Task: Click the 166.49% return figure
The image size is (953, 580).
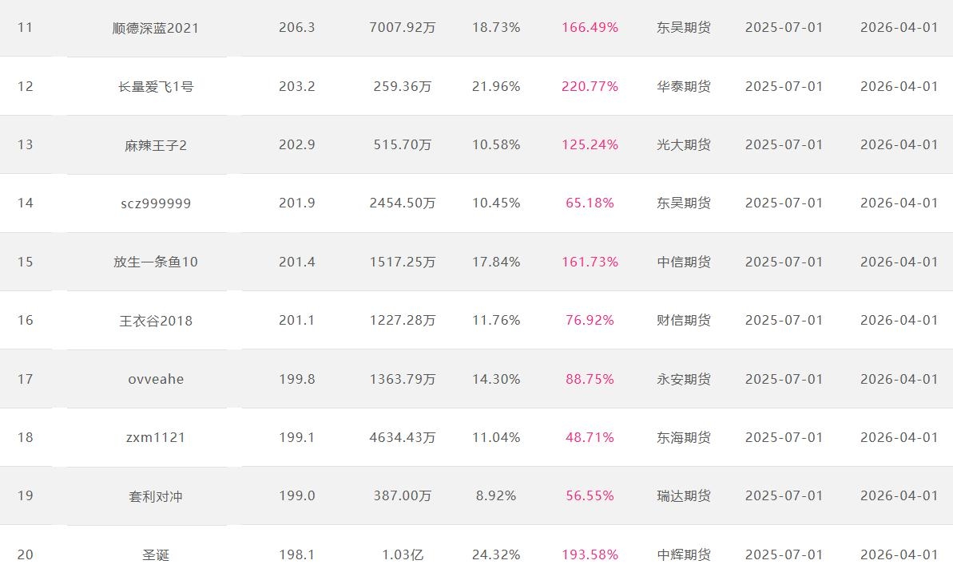Action: [x=590, y=28]
